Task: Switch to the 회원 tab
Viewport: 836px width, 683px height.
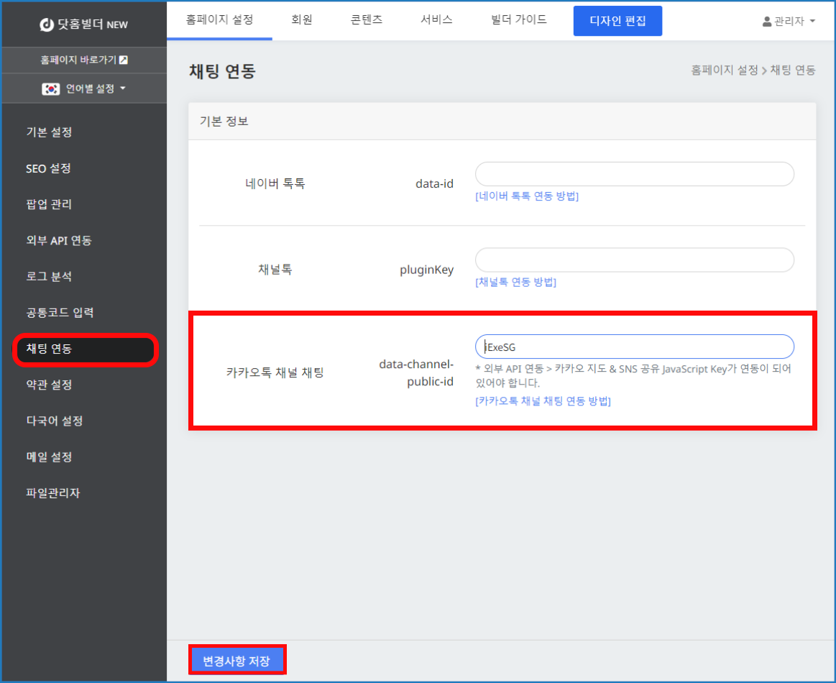Action: pyautogui.click(x=302, y=20)
